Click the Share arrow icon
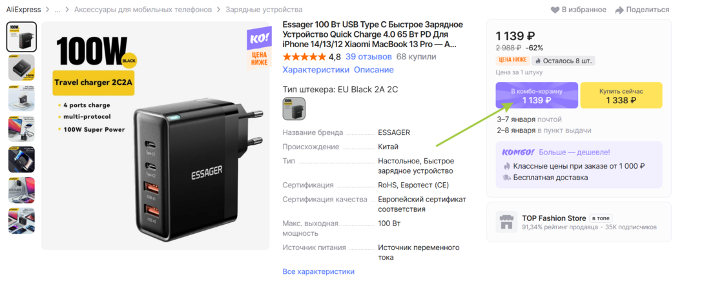 tap(619, 10)
